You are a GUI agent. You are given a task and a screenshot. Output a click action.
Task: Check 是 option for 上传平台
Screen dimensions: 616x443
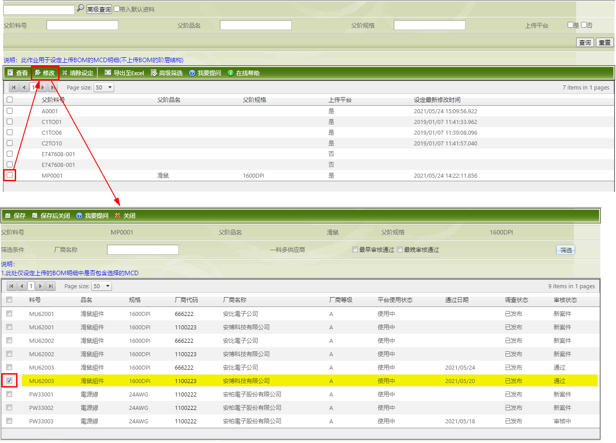(570, 25)
